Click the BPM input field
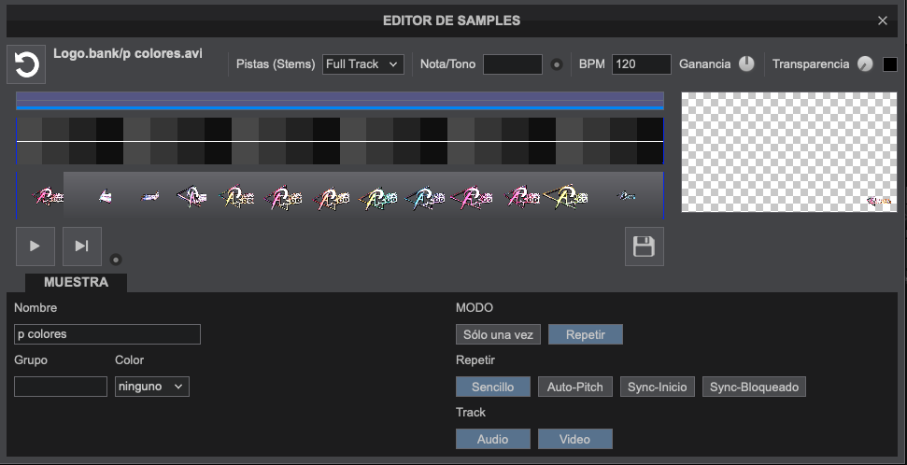The image size is (907, 465). coord(642,64)
